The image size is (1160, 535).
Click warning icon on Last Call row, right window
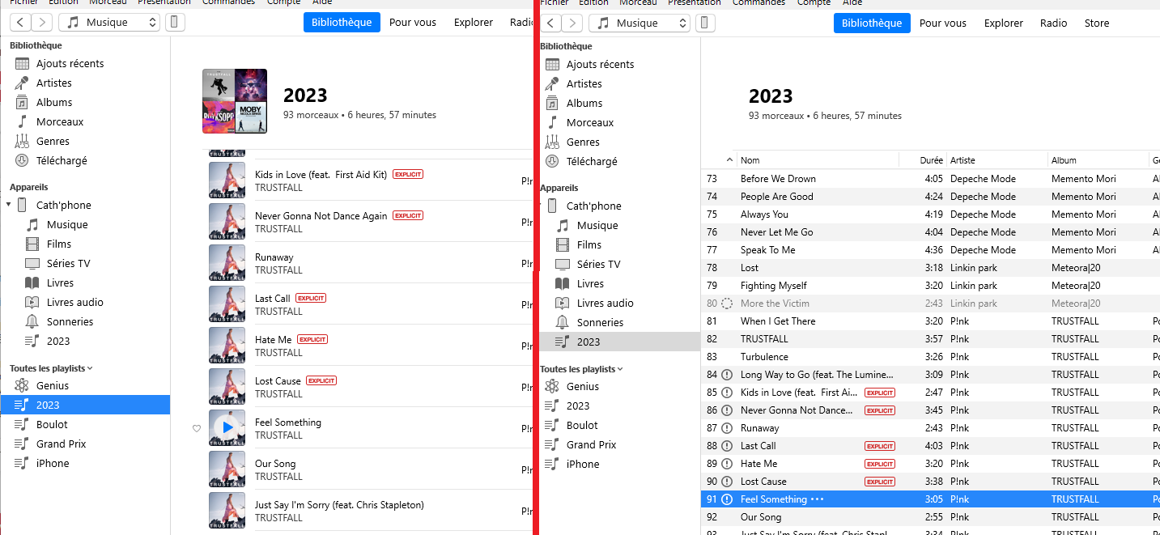click(727, 446)
